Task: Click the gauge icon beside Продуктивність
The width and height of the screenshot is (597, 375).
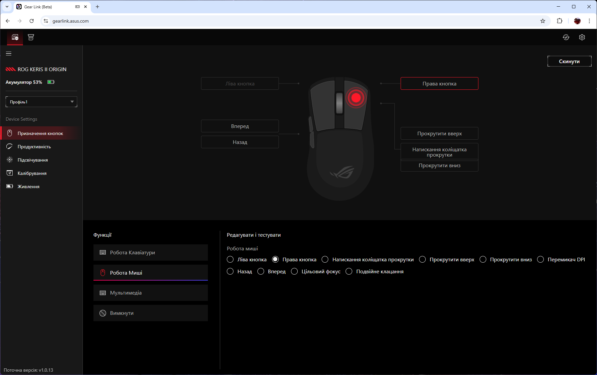Action: 10,147
